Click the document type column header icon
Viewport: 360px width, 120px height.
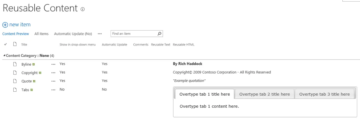point(15,44)
